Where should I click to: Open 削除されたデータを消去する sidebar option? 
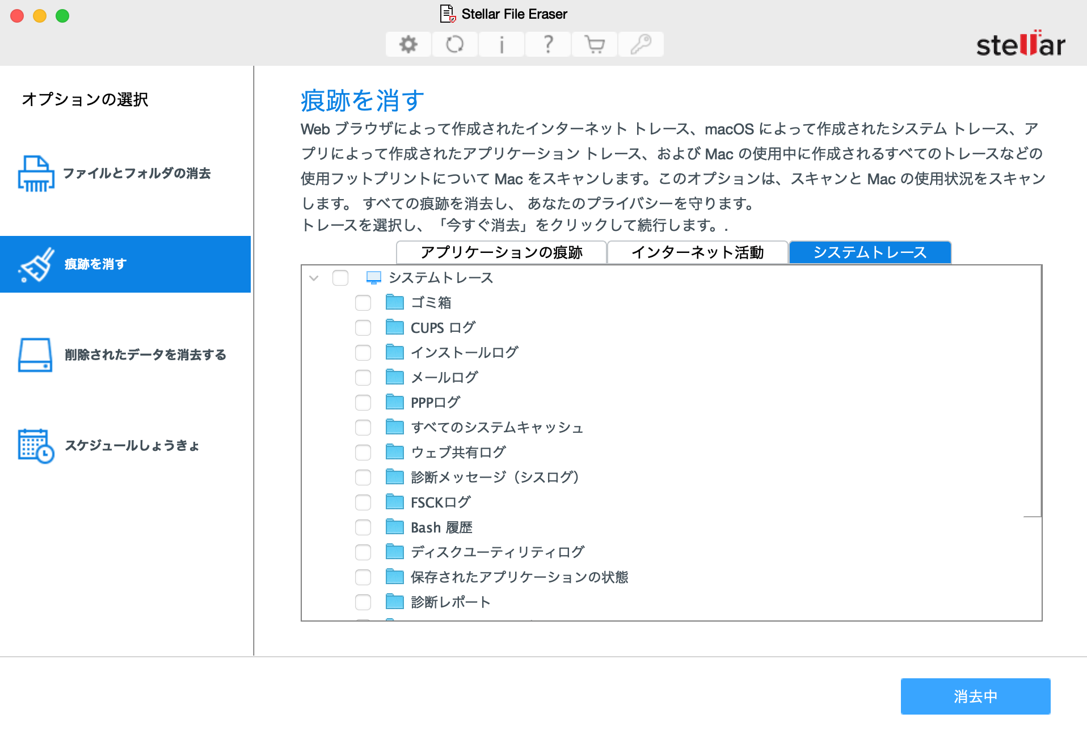tap(125, 355)
